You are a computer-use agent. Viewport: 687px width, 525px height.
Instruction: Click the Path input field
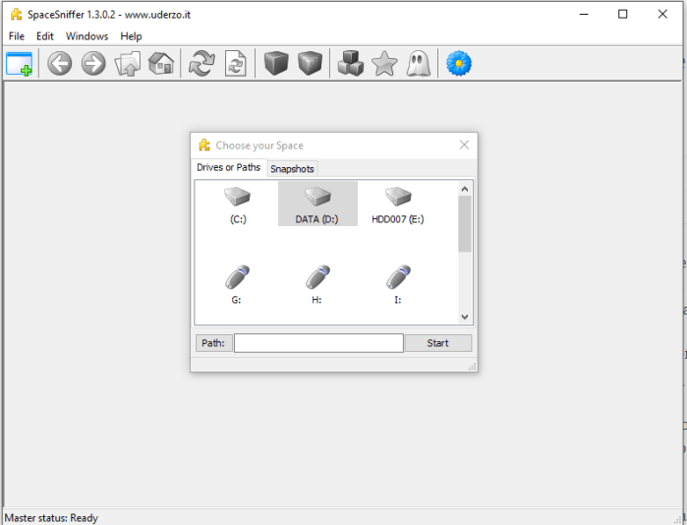coord(318,343)
